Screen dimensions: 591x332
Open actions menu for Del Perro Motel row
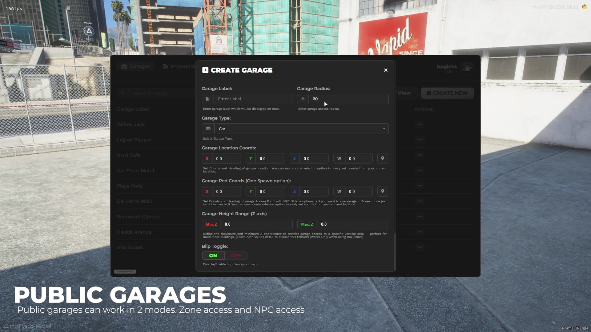pos(420,171)
